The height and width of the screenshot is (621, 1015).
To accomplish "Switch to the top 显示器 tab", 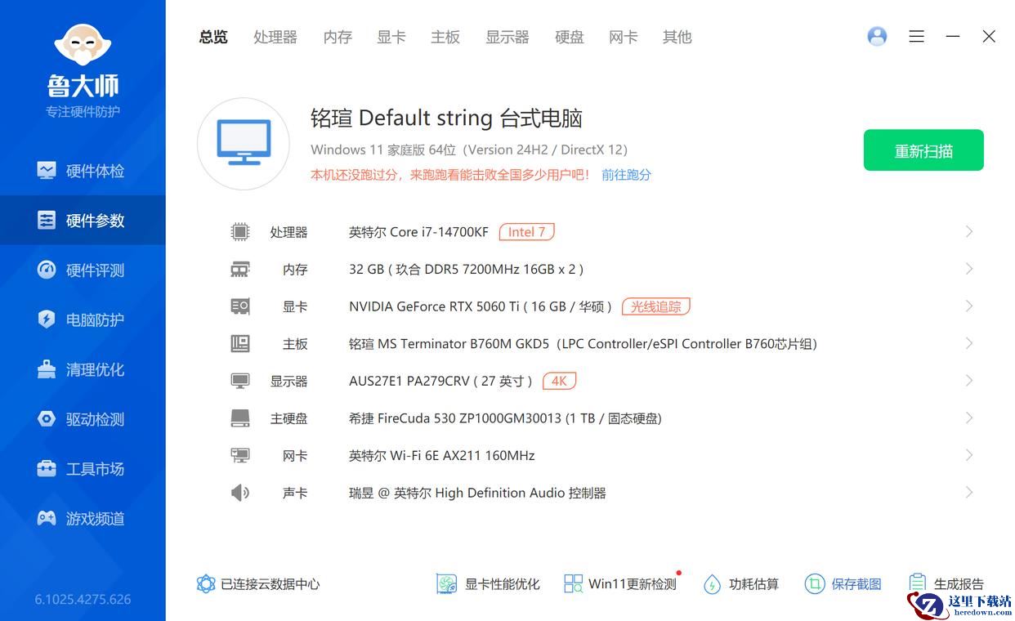I will coord(507,37).
